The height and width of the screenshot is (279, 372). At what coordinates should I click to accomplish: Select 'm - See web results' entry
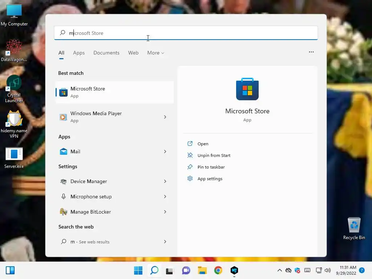114,242
